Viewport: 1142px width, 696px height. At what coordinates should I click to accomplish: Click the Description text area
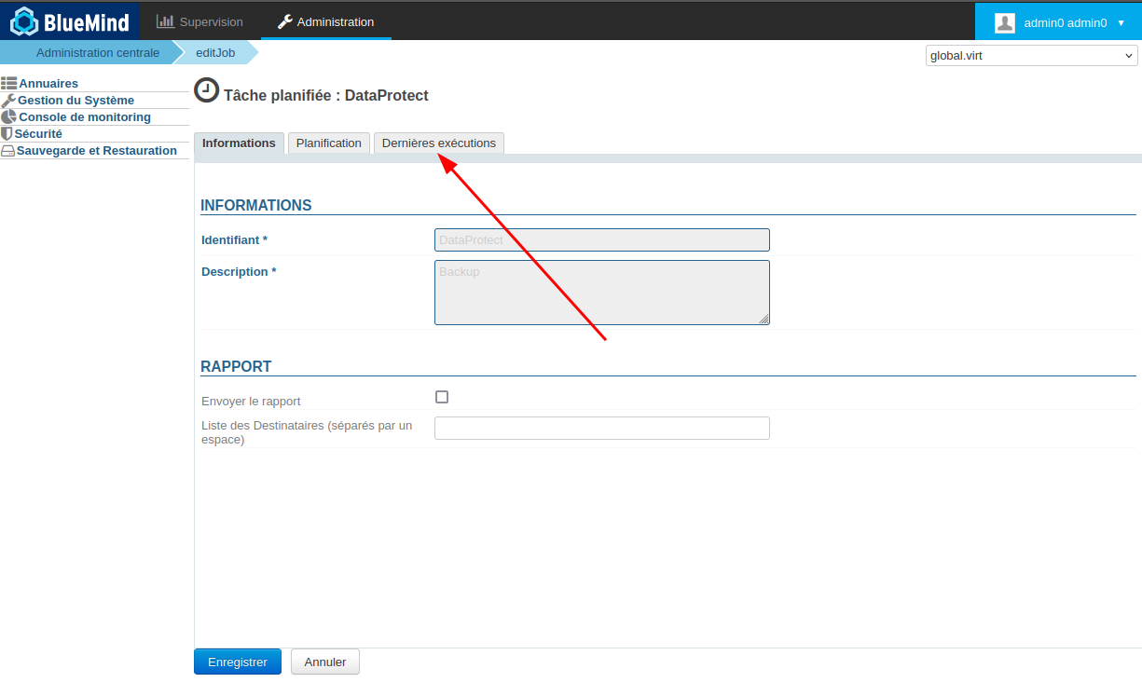pos(601,293)
